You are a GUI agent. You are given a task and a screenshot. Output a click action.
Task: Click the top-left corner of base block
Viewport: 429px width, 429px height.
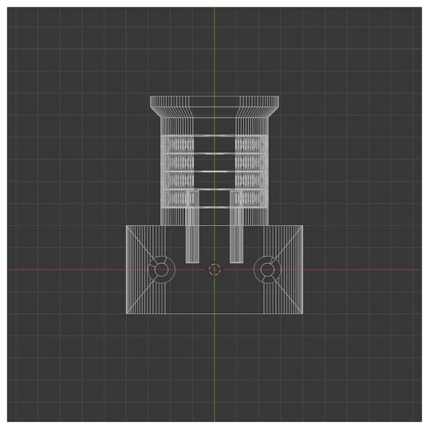127,225
